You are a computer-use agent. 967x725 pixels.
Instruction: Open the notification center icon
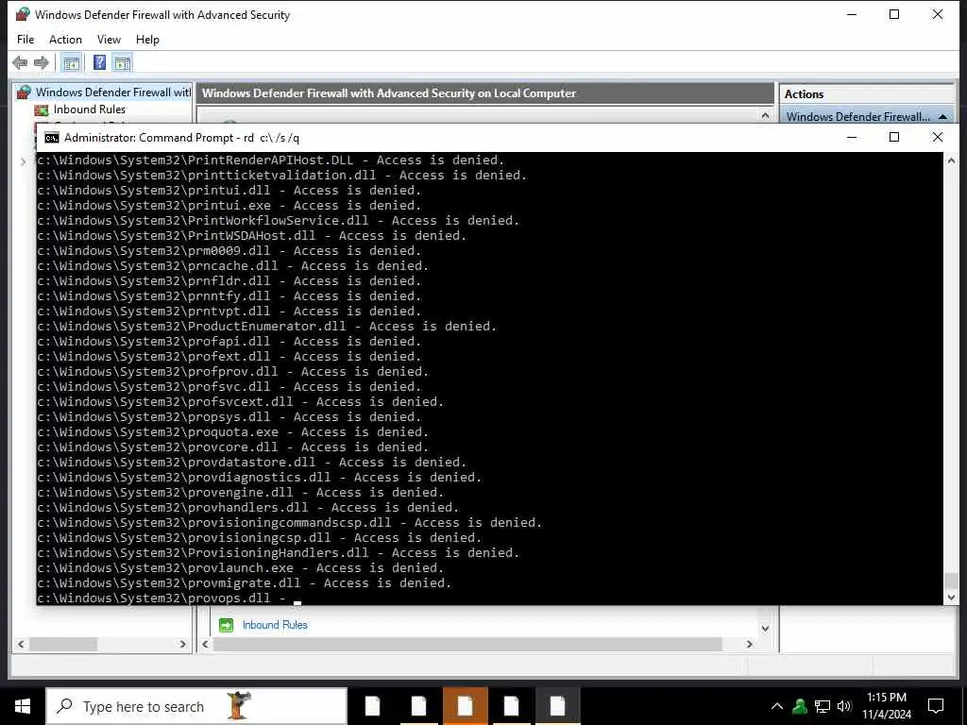point(936,706)
